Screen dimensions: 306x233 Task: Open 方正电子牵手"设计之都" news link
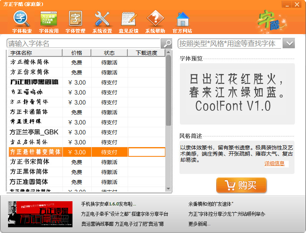(x=125, y=214)
